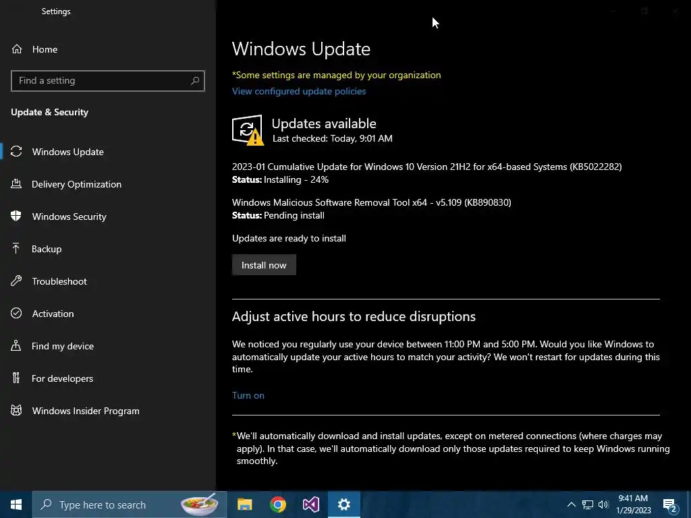Viewport: 691px width, 518px height.
Task: Click the Windows Update sync arrows icon
Action: (16, 152)
